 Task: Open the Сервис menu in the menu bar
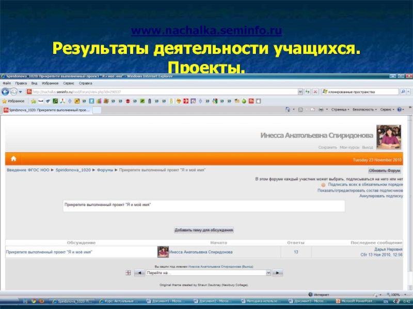click(69, 83)
